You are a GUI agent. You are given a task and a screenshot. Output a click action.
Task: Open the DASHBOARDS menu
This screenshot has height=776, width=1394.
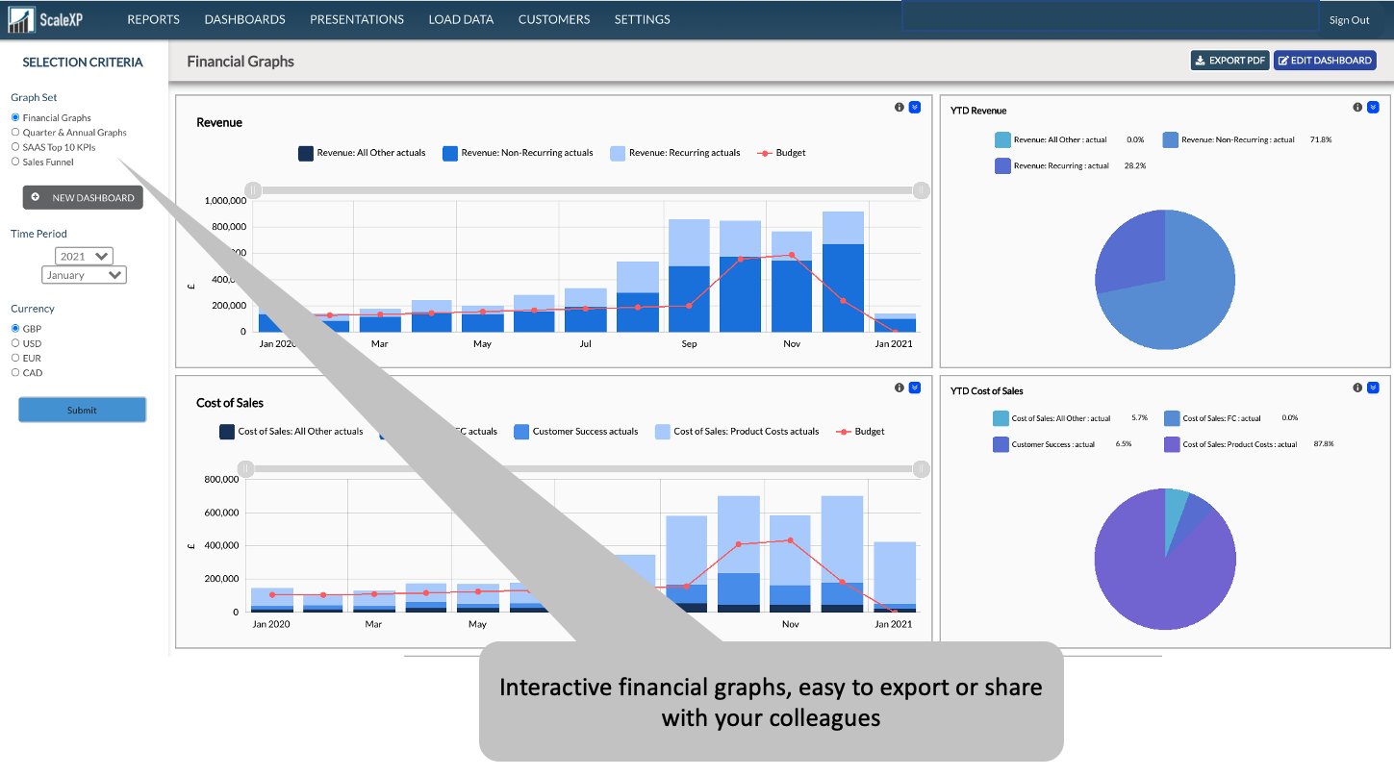pyautogui.click(x=244, y=19)
